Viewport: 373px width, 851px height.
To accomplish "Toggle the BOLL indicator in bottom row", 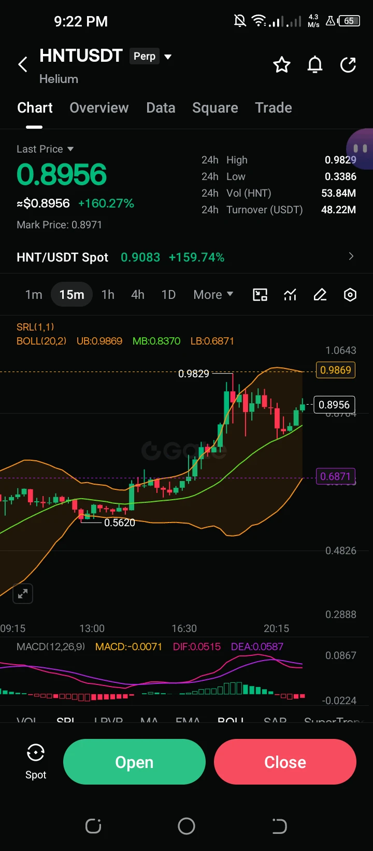I will tap(231, 720).
